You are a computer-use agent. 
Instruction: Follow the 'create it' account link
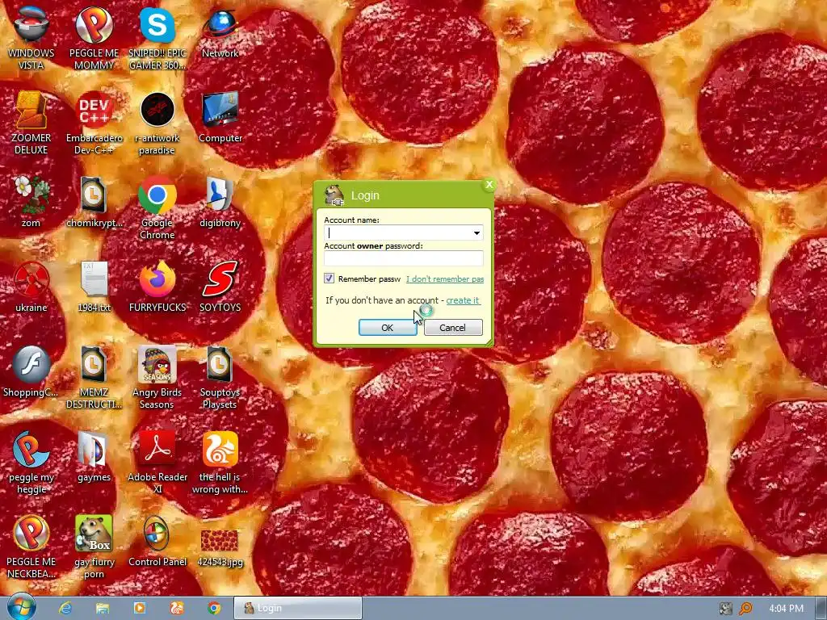463,300
